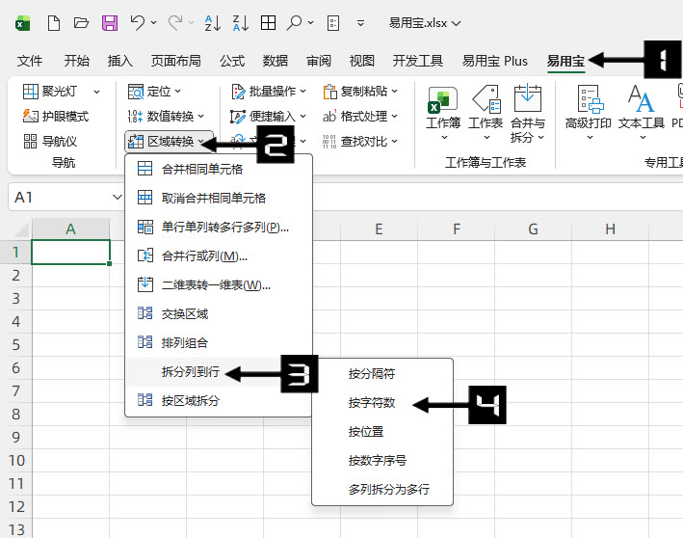Switch to the 易用宝 Plus tab
The image size is (683, 538).
point(494,61)
